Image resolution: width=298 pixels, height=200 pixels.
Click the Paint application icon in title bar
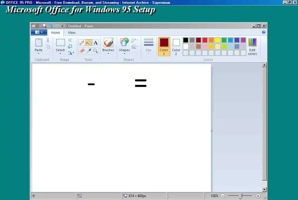(34, 26)
